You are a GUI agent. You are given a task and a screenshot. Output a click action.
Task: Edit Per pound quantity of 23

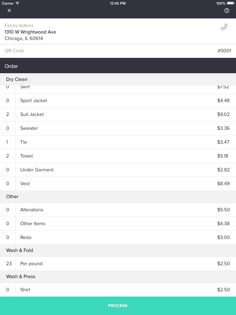tap(9, 264)
